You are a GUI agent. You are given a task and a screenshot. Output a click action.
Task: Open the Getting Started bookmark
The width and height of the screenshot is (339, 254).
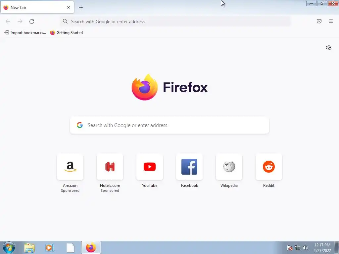[x=66, y=33]
